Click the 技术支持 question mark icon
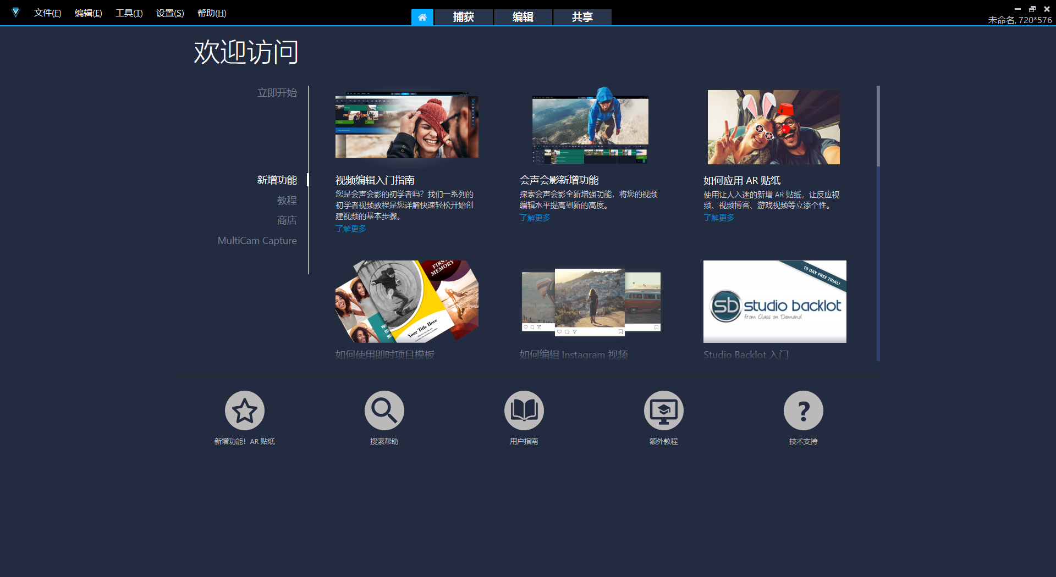Screen dimensions: 1056x577 [x=803, y=410]
